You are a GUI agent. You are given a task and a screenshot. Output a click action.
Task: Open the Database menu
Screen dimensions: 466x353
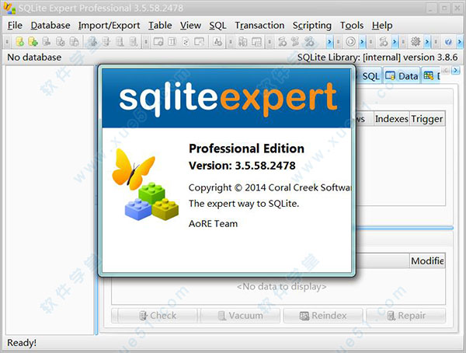pos(50,26)
